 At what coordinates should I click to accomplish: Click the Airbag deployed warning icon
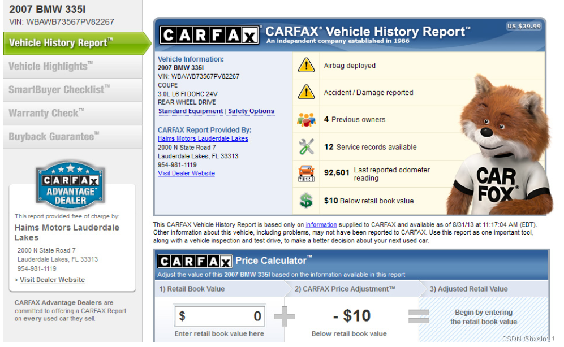(x=306, y=66)
